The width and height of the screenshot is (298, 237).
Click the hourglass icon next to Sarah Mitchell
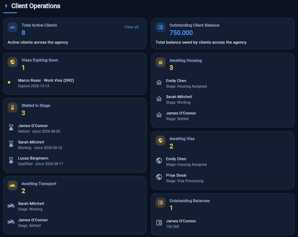(x=11, y=144)
